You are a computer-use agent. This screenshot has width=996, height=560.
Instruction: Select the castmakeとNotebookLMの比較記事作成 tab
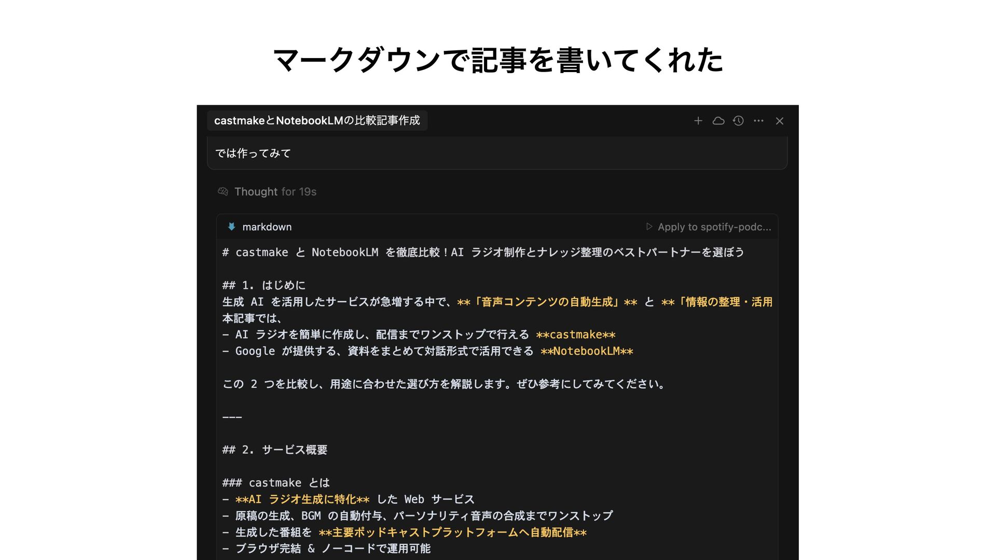point(317,120)
